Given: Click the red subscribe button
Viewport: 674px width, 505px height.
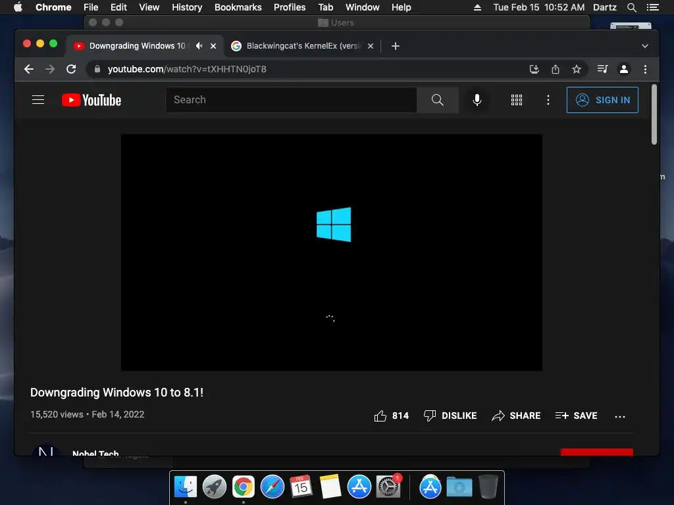Looking at the screenshot, I should pyautogui.click(x=596, y=452).
